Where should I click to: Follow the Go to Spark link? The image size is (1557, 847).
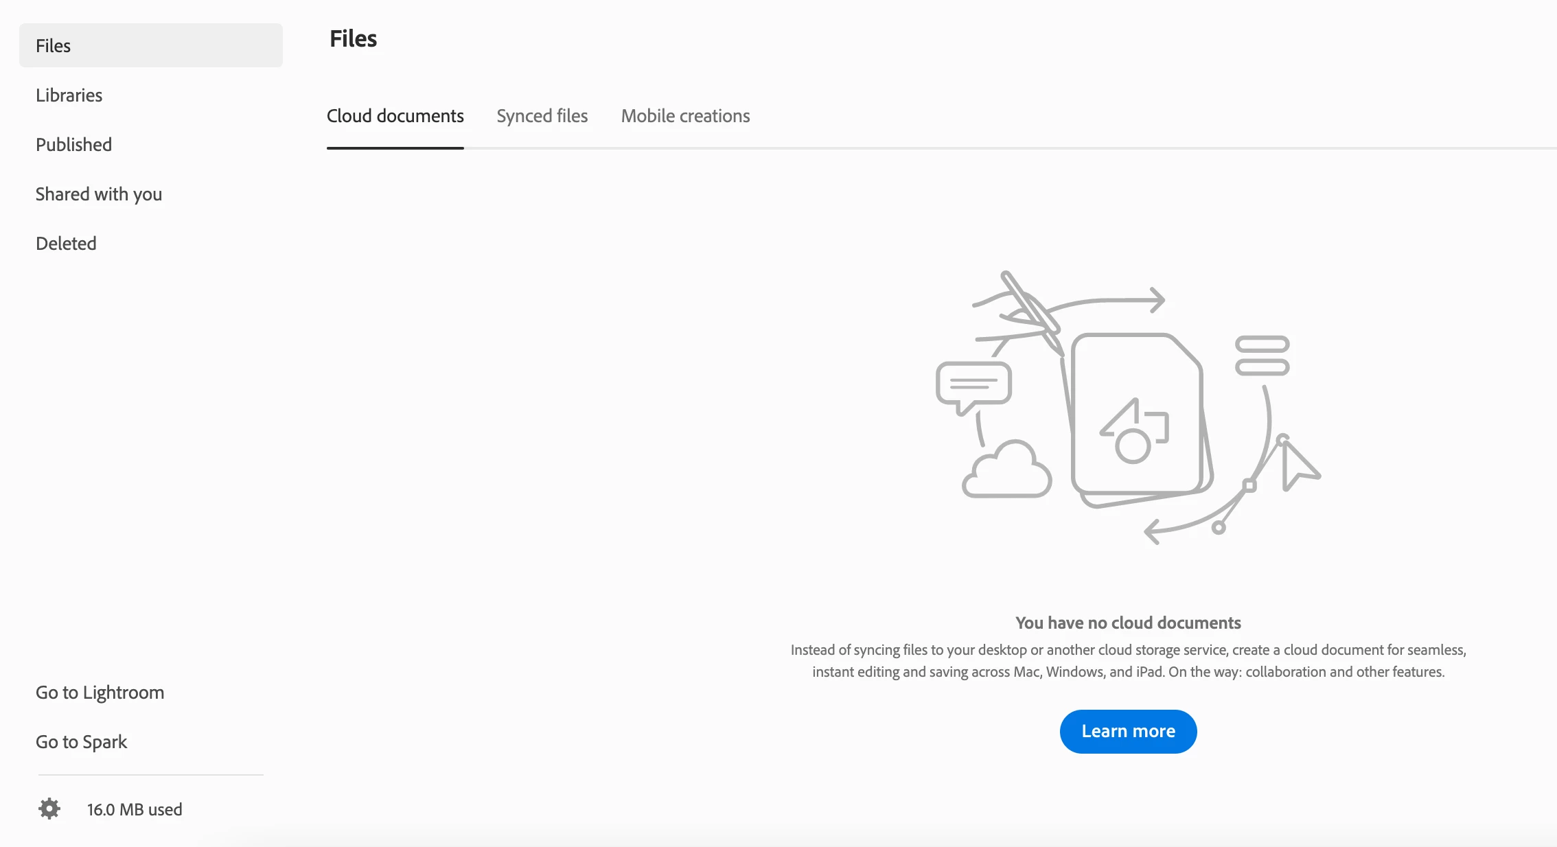coord(82,742)
